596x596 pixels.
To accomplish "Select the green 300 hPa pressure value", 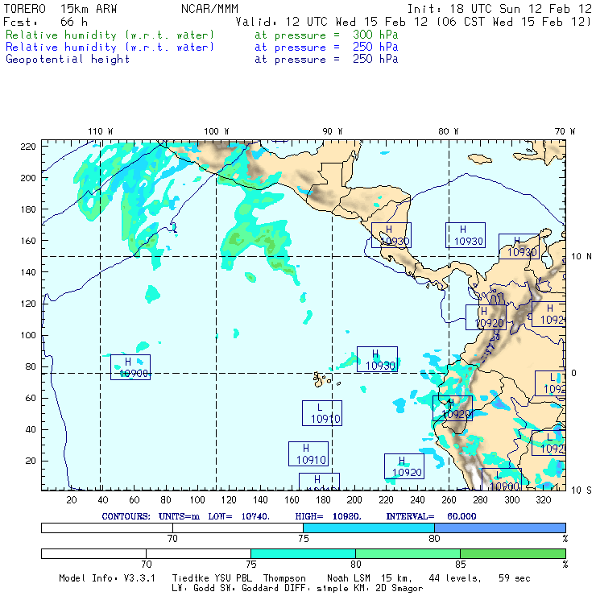I will pos(375,35).
